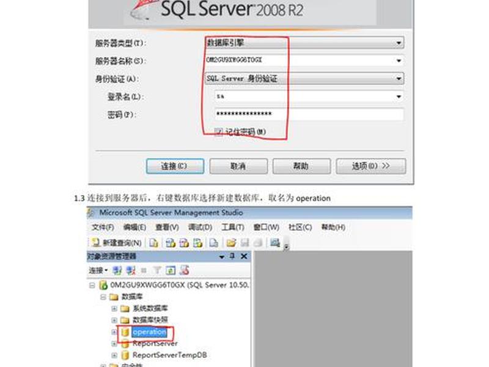Image resolution: width=489 pixels, height=367 pixels.
Task: Click the 新建查询(N) new query button
Action: click(117, 242)
